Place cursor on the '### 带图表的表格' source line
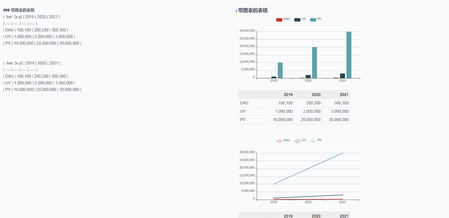The height and width of the screenshot is (218, 449). 19,10
